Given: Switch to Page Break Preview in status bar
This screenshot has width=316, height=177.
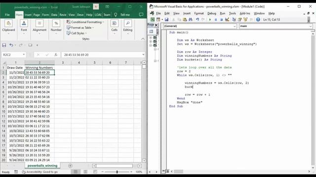Looking at the screenshot, I should [95, 172].
